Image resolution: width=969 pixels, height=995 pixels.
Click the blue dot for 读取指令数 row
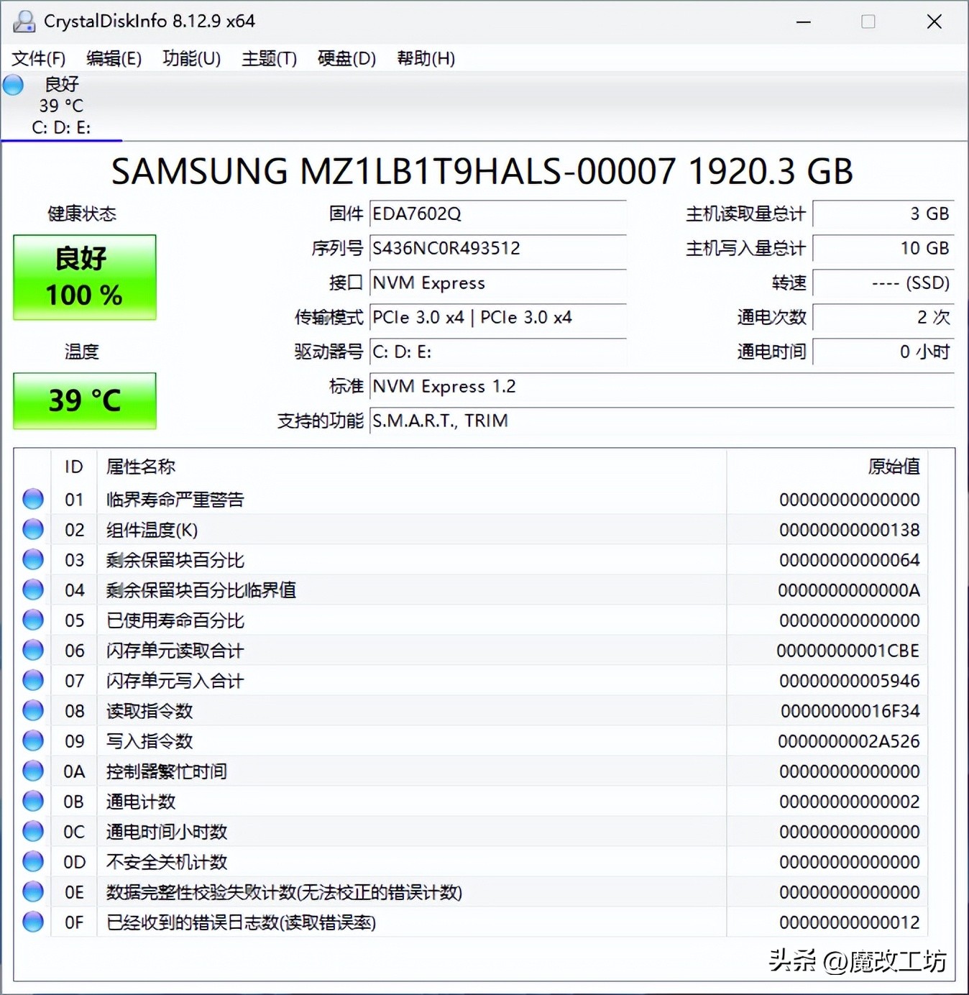[x=32, y=710]
